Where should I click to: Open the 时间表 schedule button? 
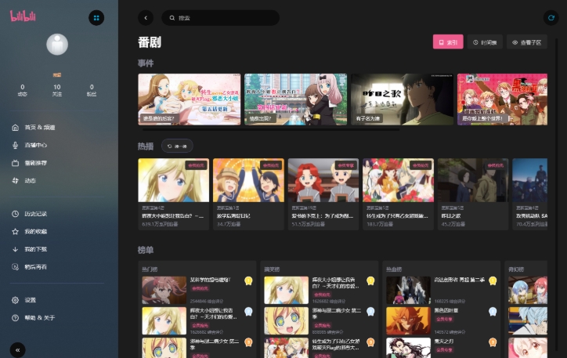point(485,42)
